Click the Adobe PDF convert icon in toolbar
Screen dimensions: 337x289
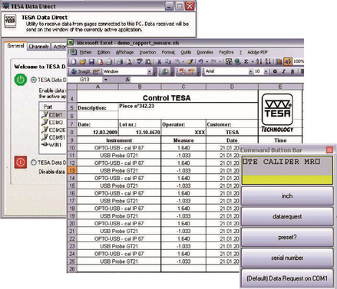coord(182,72)
